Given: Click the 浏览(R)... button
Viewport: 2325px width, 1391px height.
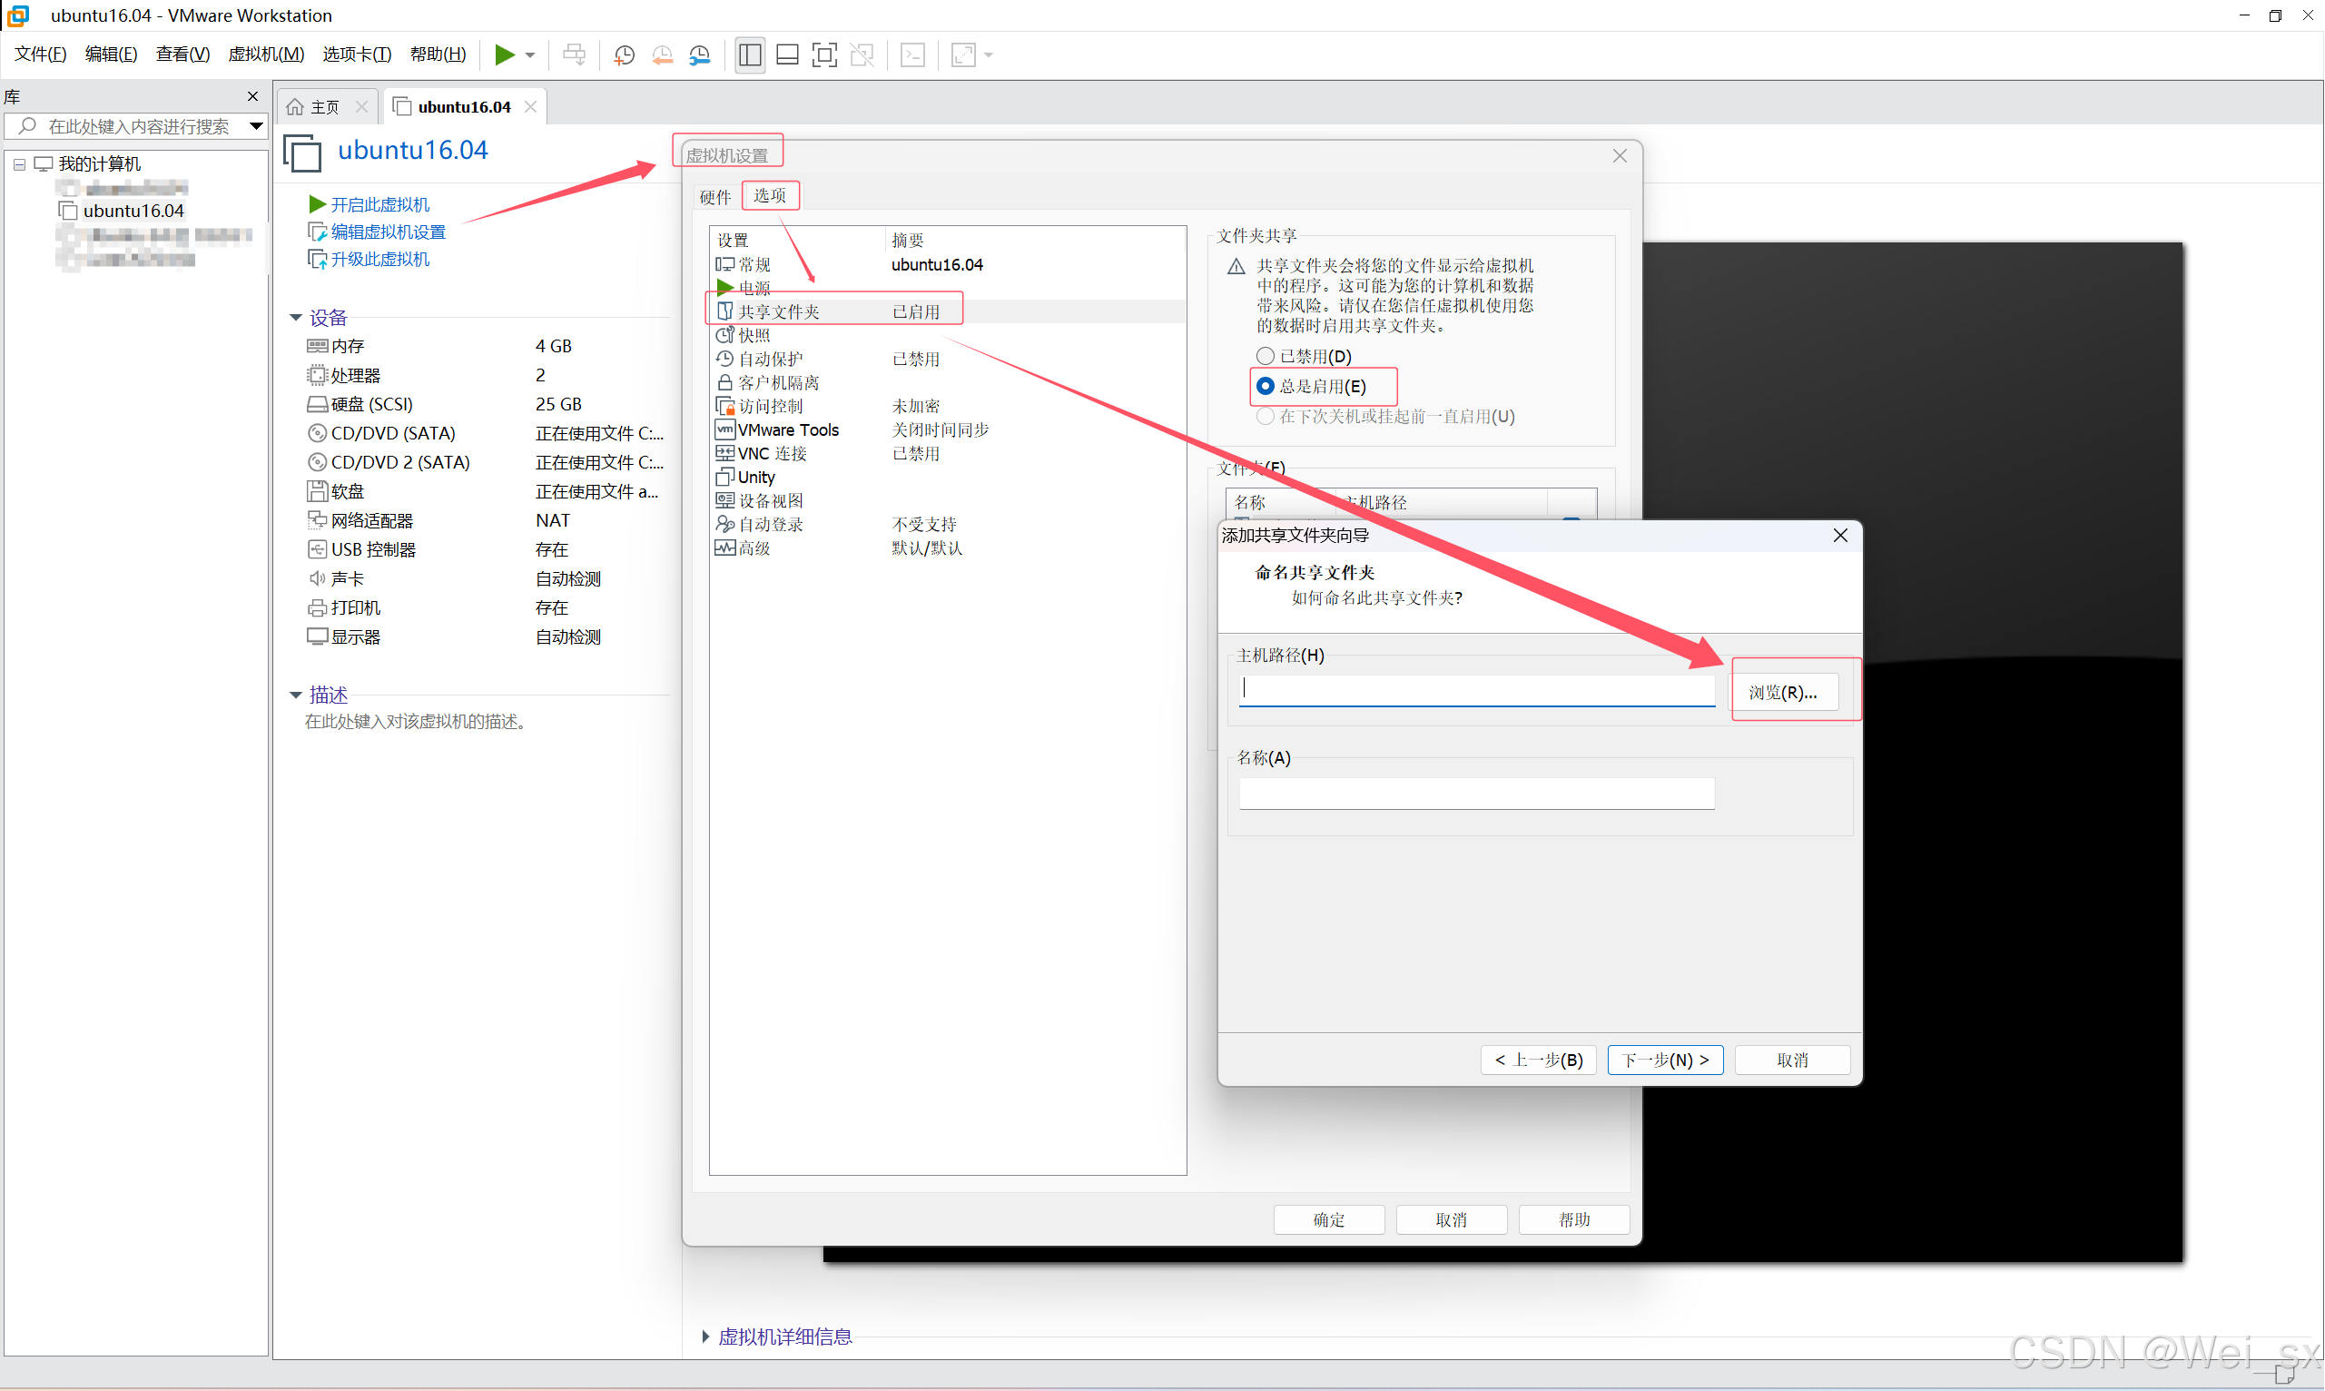Looking at the screenshot, I should 1782,693.
